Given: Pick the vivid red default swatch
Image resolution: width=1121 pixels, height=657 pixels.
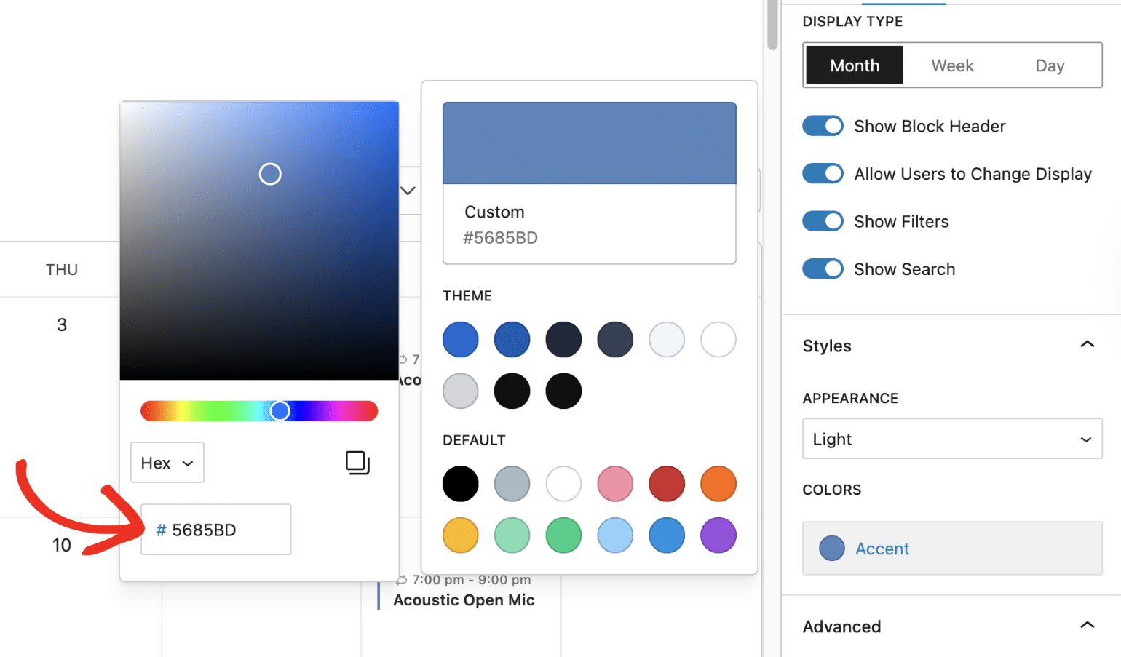Looking at the screenshot, I should pos(667,484).
